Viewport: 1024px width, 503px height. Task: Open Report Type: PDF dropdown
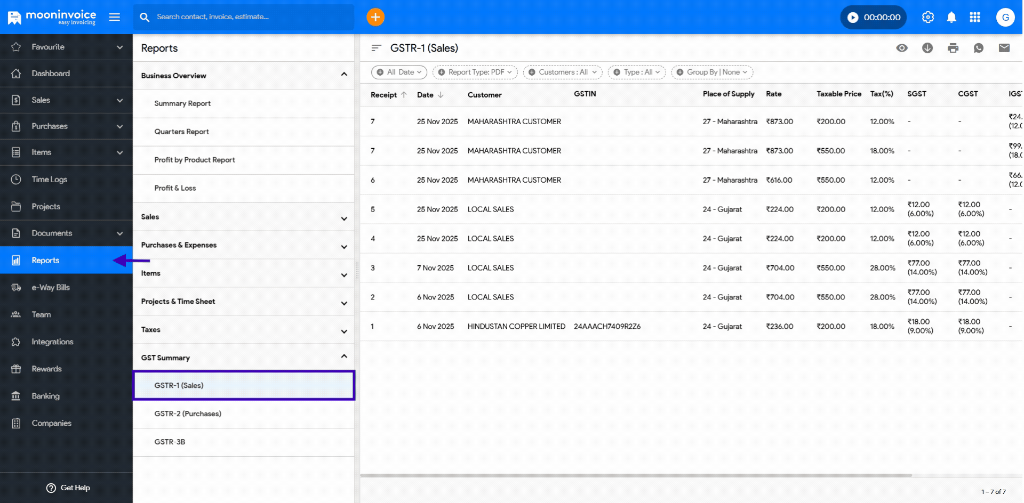(x=475, y=72)
